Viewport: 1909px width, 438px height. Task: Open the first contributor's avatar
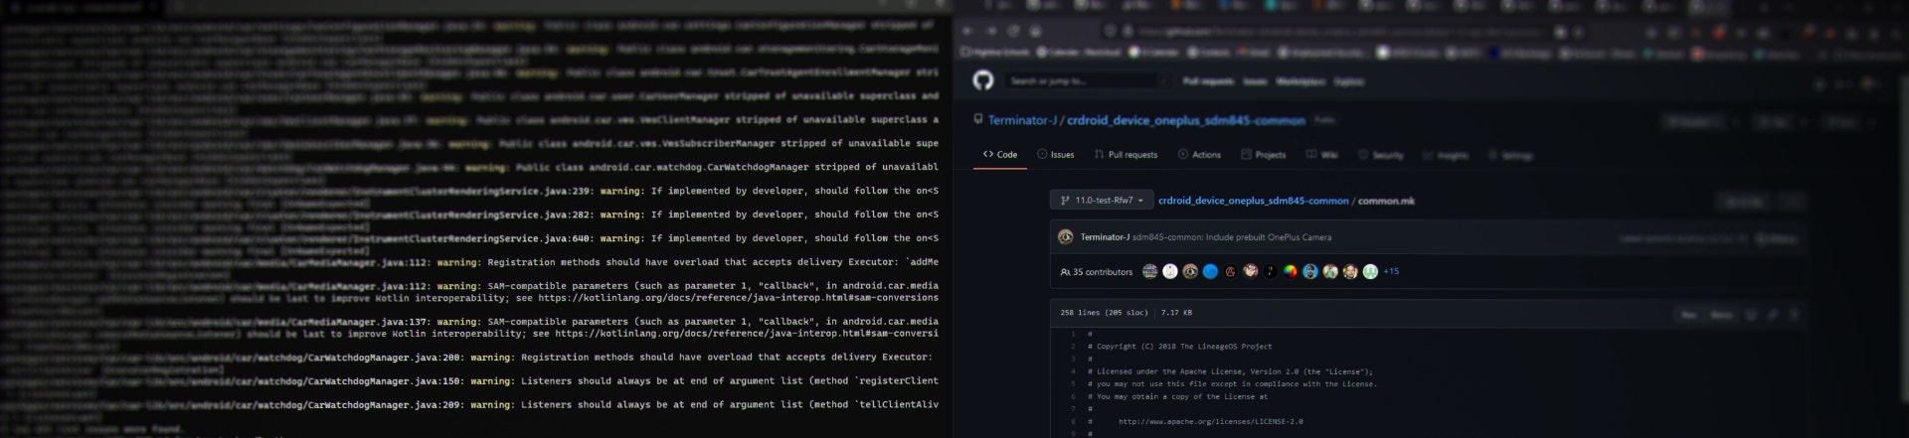(x=1150, y=271)
